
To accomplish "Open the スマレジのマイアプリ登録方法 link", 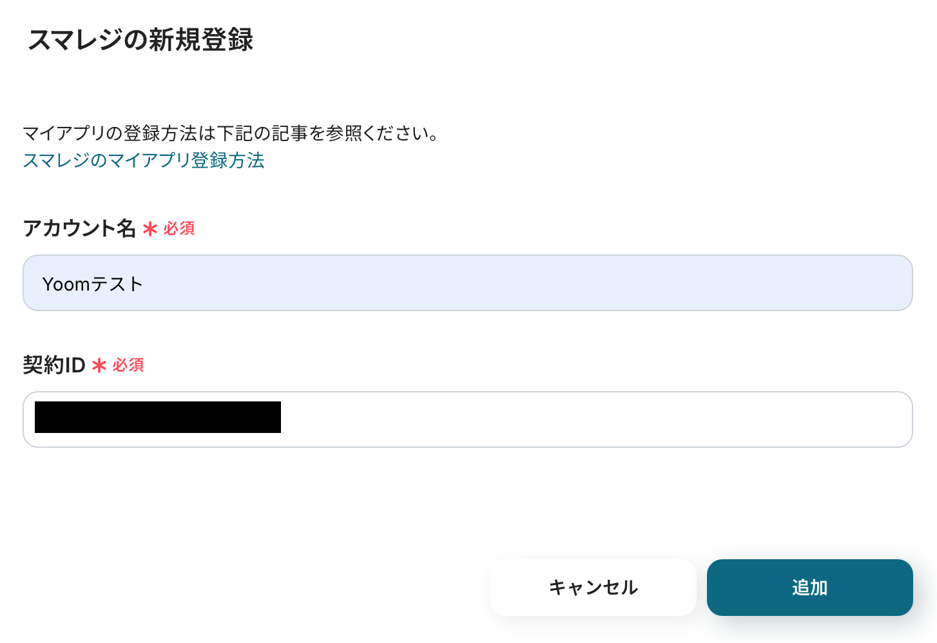I will pyautogui.click(x=143, y=160).
